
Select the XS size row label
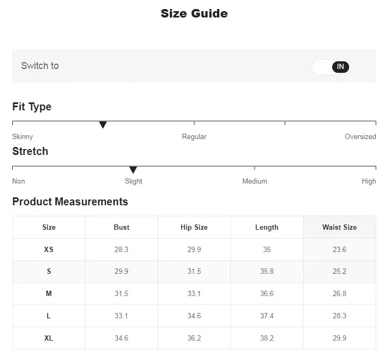point(48,249)
